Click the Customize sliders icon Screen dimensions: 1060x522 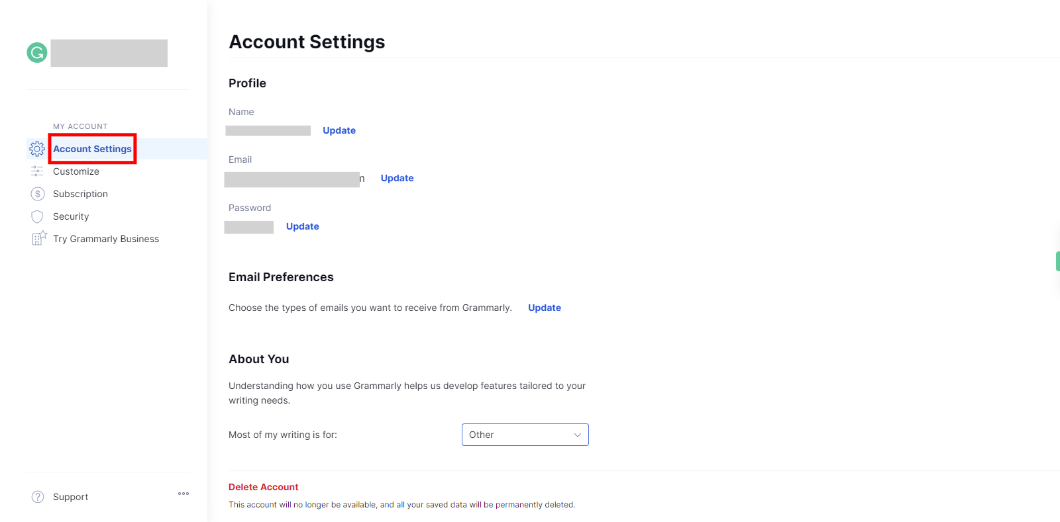click(x=37, y=171)
